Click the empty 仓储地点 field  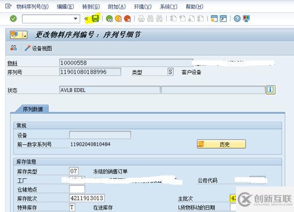(77, 189)
